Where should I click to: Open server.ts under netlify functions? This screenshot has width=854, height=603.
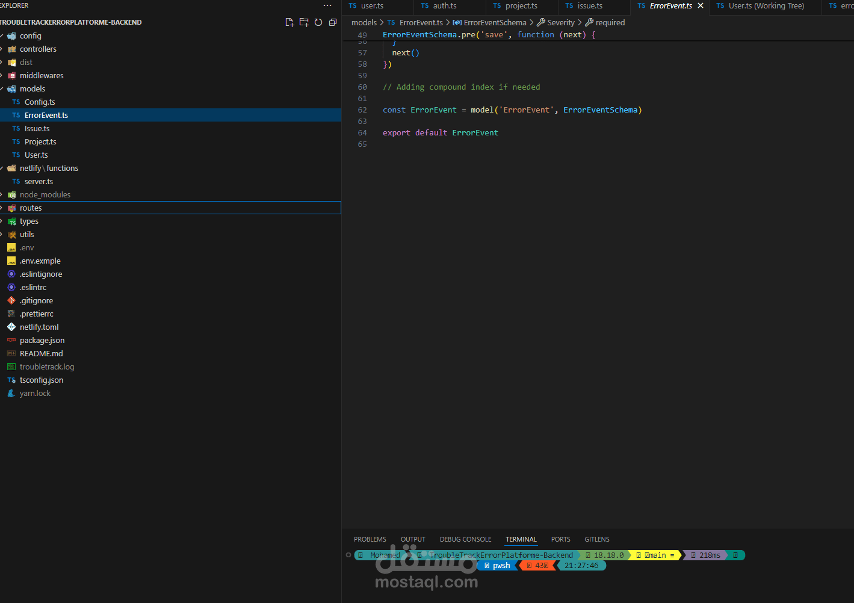[x=170, y=181]
